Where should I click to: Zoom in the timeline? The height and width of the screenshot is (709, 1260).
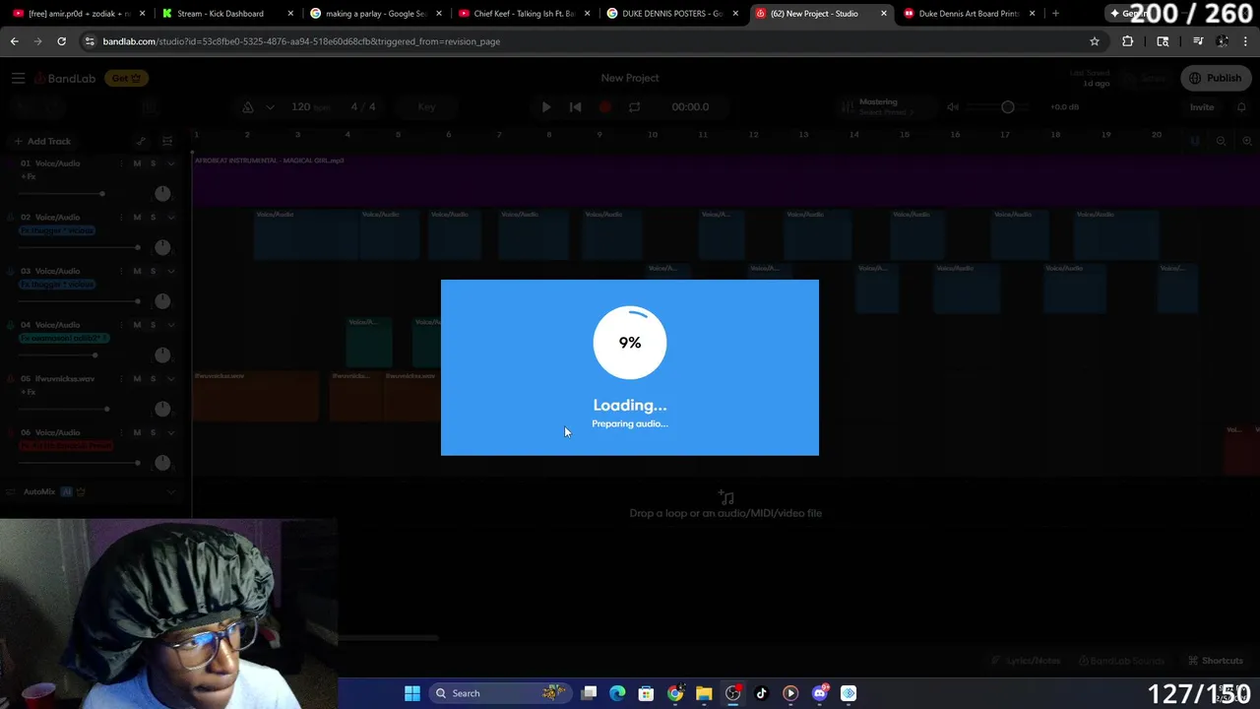1246,141
